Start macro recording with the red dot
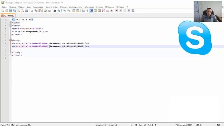Image resolution: width=224 pixels, height=126 pixels. 117,11
